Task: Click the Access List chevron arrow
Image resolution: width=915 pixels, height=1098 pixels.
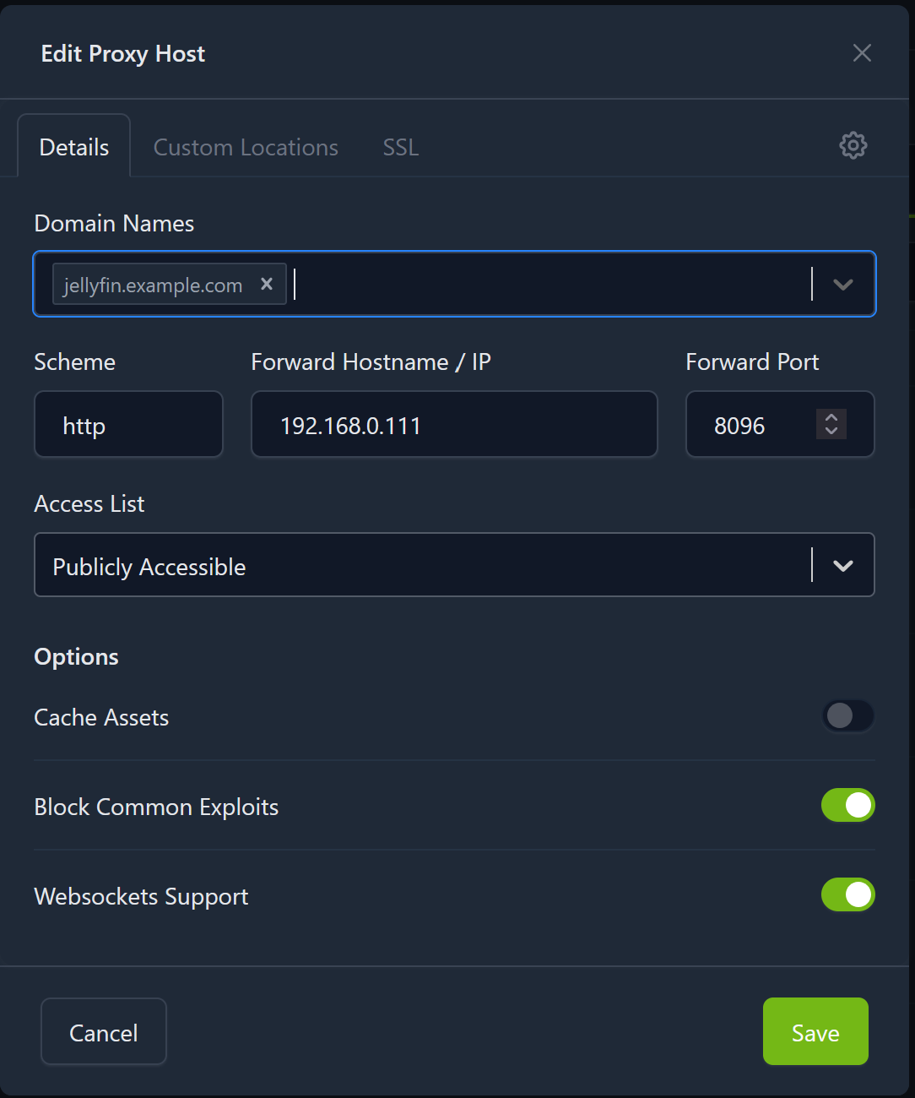Action: 842,566
